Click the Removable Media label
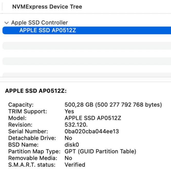 pyautogui.click(x=33, y=158)
